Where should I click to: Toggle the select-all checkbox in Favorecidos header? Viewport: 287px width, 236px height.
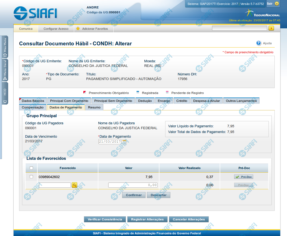coord(31,168)
